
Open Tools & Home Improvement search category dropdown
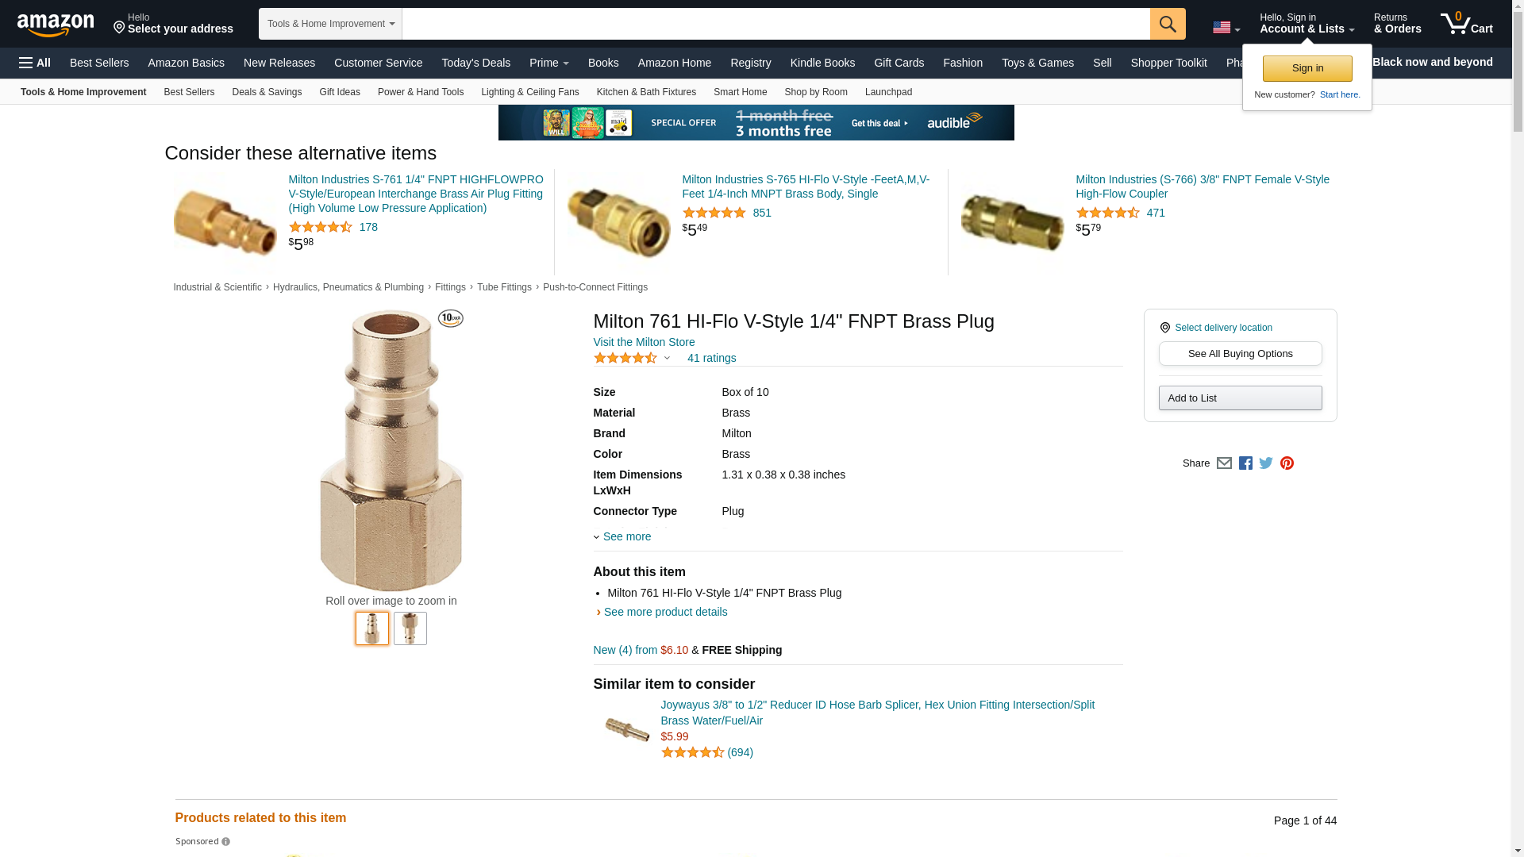click(x=330, y=24)
